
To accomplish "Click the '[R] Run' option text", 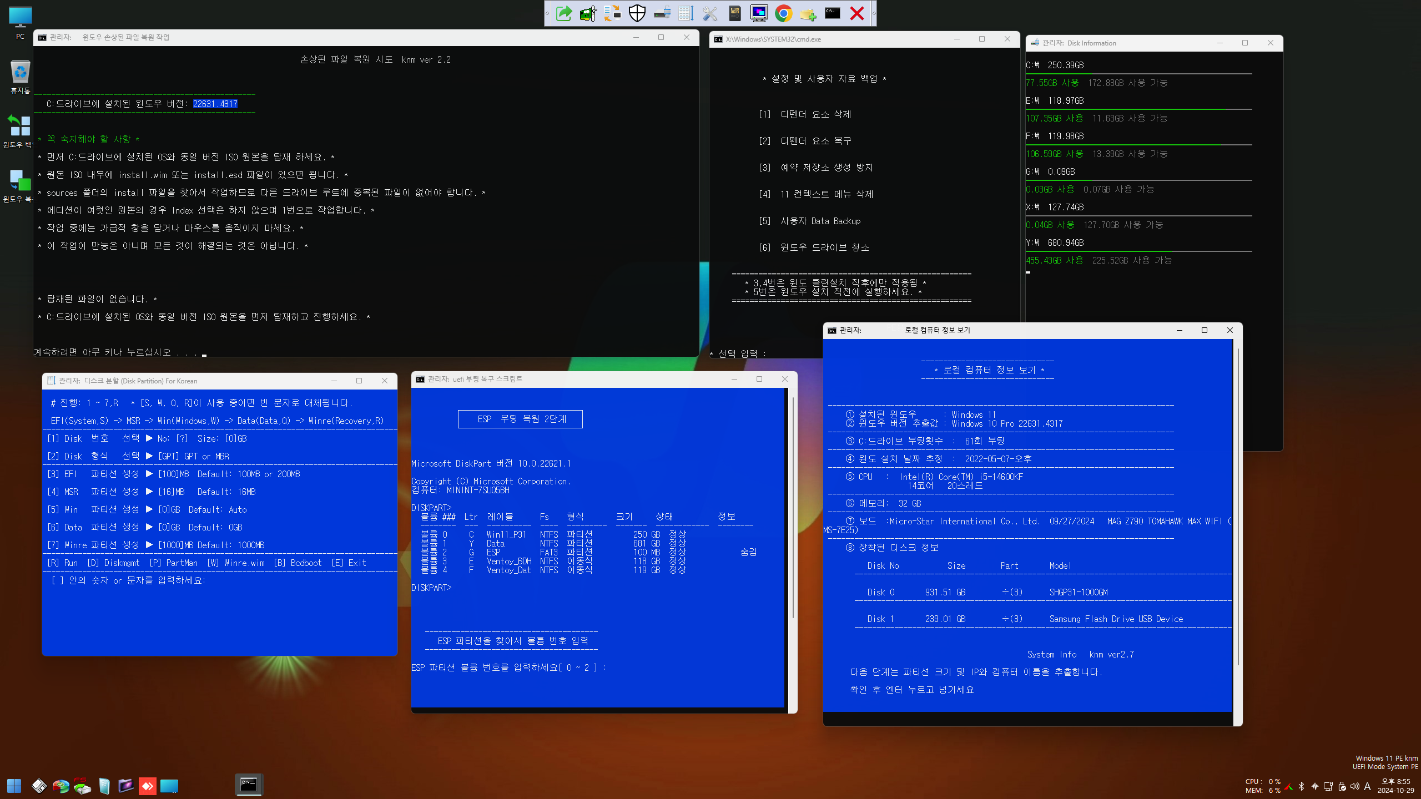I will pos(62,563).
